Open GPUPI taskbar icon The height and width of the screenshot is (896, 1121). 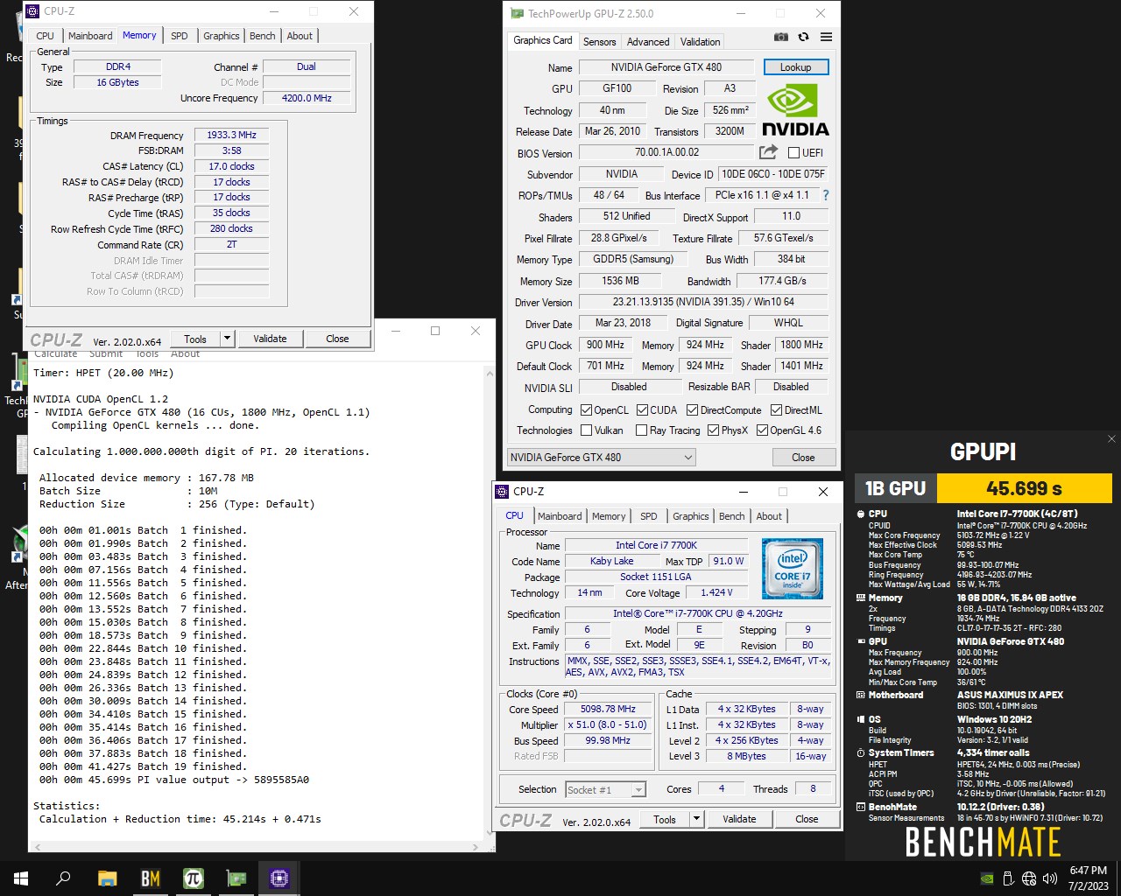click(193, 878)
